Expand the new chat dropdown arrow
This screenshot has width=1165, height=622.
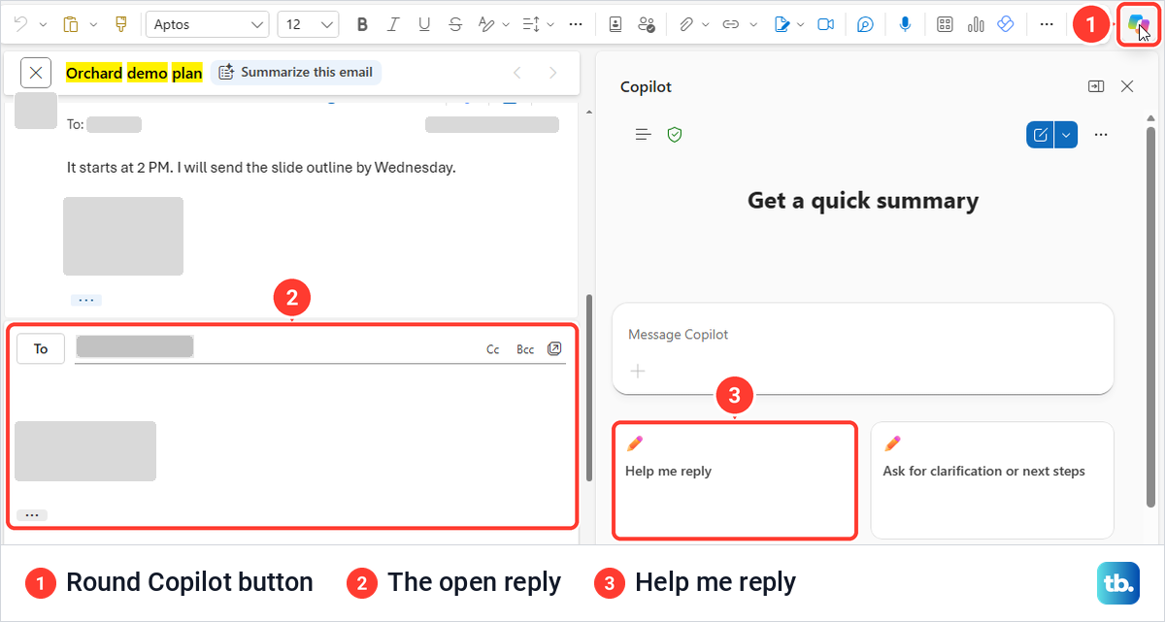[x=1067, y=135]
